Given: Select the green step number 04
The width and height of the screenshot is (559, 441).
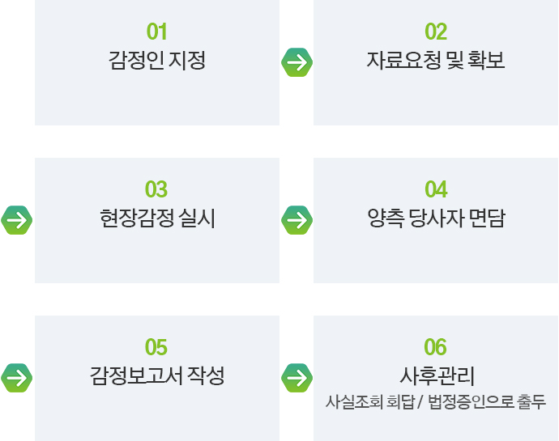Looking at the screenshot, I should [x=436, y=189].
